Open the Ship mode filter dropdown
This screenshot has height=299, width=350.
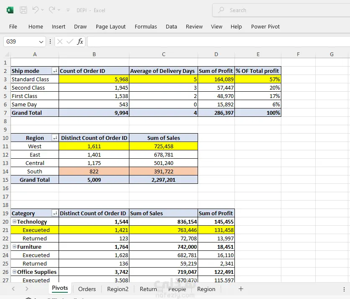54,71
